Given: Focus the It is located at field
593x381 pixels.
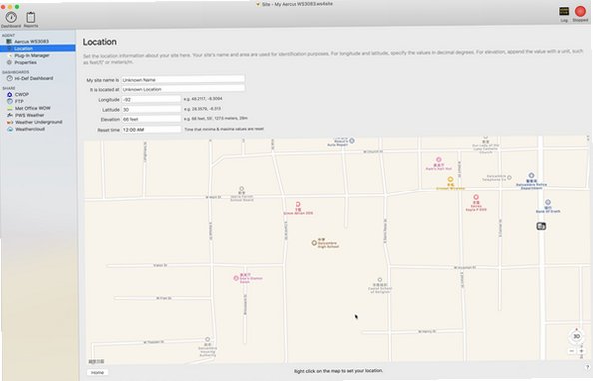Looking at the screenshot, I should 183,89.
